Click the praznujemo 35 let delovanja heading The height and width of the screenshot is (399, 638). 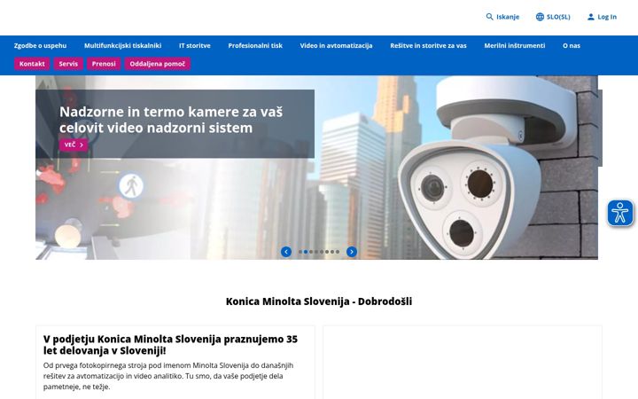(170, 345)
